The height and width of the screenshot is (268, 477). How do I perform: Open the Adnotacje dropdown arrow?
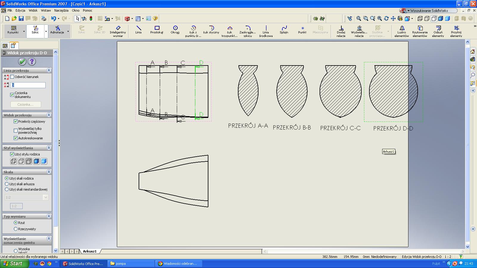click(68, 31)
